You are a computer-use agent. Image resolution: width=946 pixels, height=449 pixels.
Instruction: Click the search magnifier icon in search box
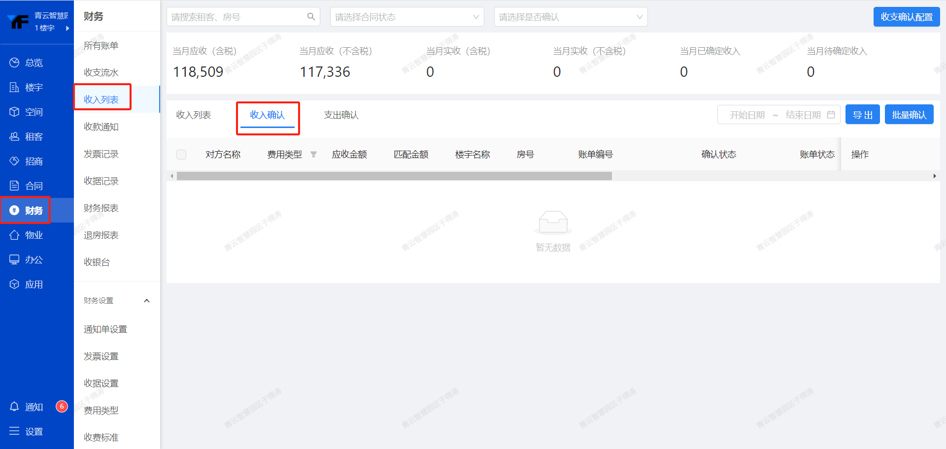[311, 17]
